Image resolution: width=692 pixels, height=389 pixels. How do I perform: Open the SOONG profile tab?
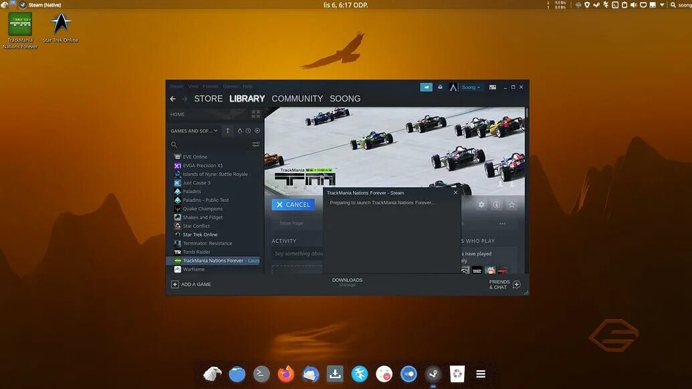click(x=345, y=99)
